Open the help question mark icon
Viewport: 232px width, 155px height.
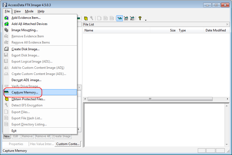click(140, 18)
